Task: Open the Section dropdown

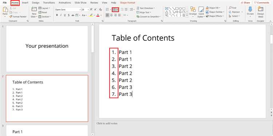Action: point(44,16)
